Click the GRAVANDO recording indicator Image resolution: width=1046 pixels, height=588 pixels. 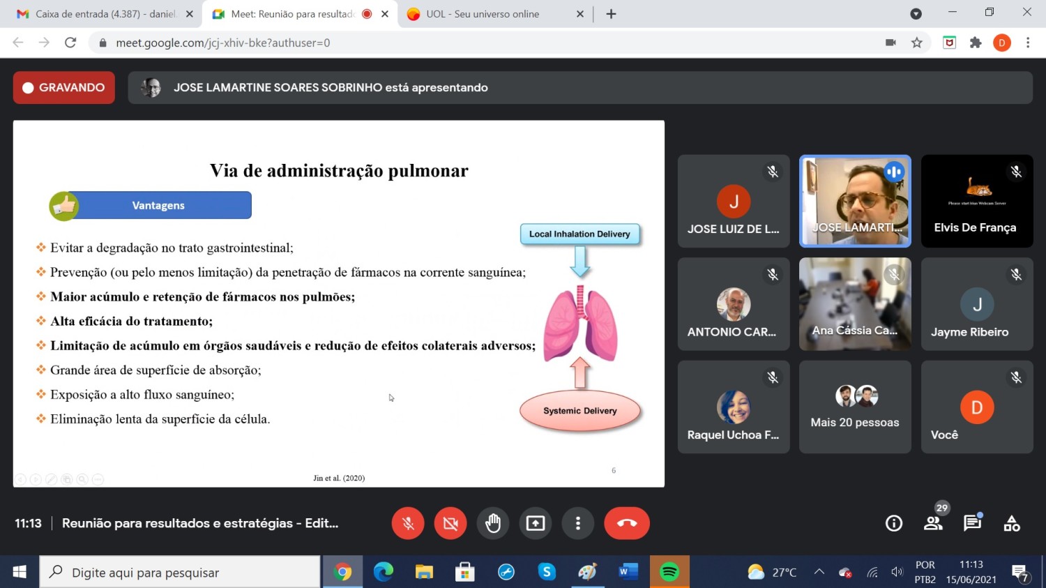pos(64,88)
